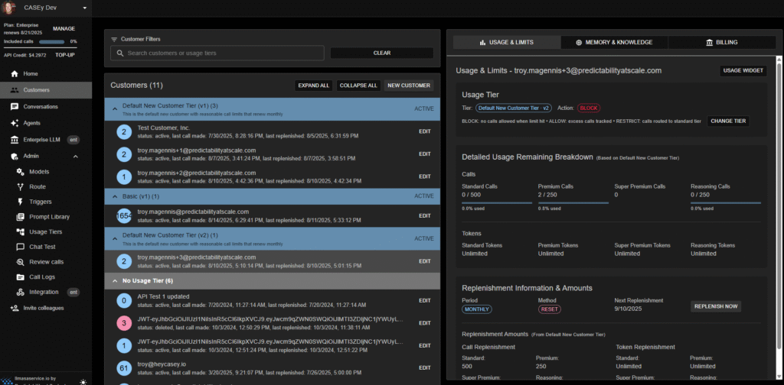
Task: Click the customer search input field
Action: pyautogui.click(x=218, y=53)
